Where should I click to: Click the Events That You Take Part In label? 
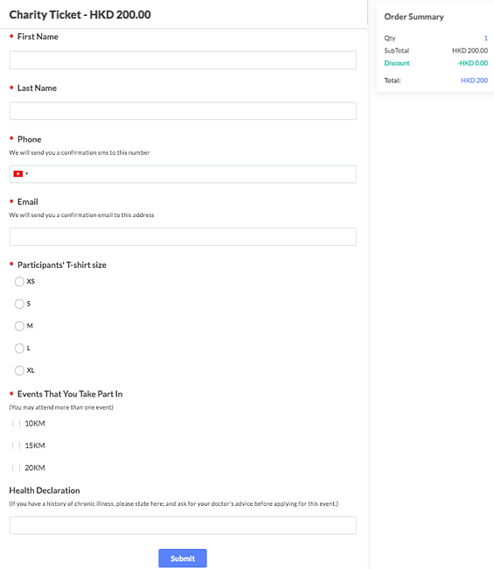point(70,394)
